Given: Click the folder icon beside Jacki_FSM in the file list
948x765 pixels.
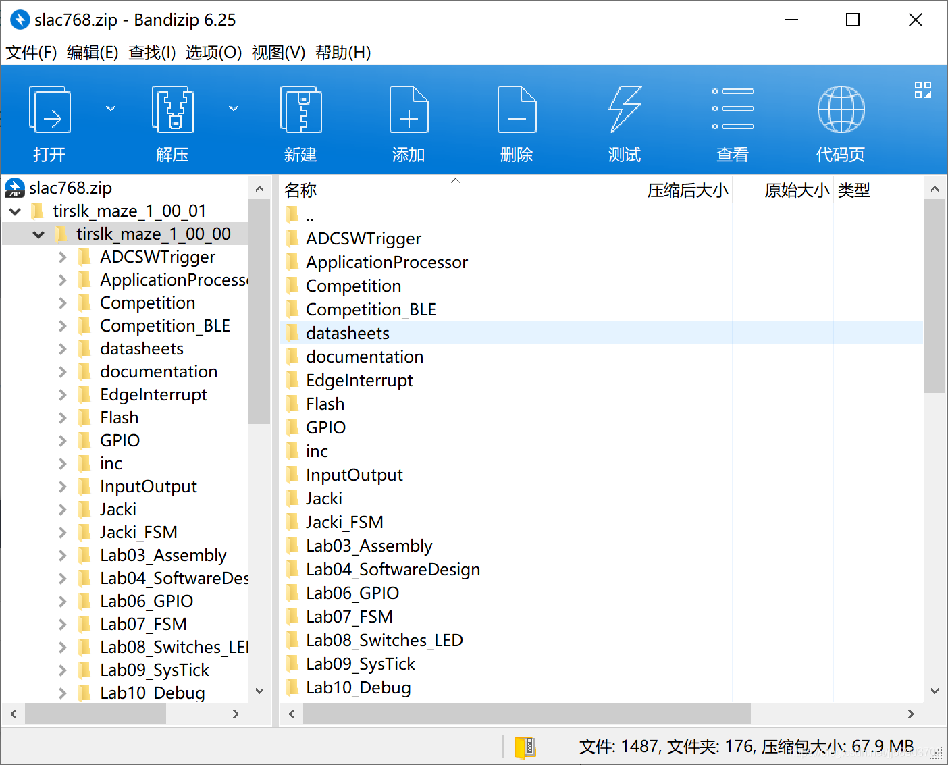Looking at the screenshot, I should point(292,522).
